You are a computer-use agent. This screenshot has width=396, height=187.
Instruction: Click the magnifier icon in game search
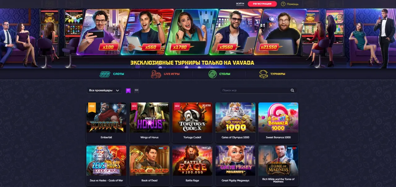292,90
